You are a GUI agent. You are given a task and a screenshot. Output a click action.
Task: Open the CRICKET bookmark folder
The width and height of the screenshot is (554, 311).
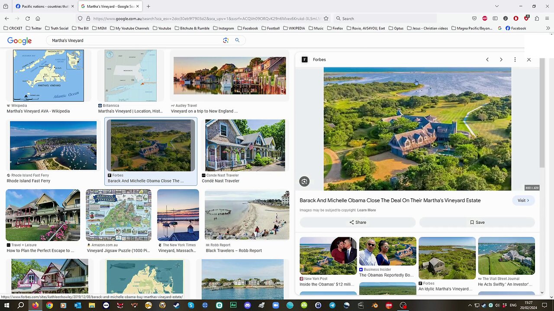point(13,28)
